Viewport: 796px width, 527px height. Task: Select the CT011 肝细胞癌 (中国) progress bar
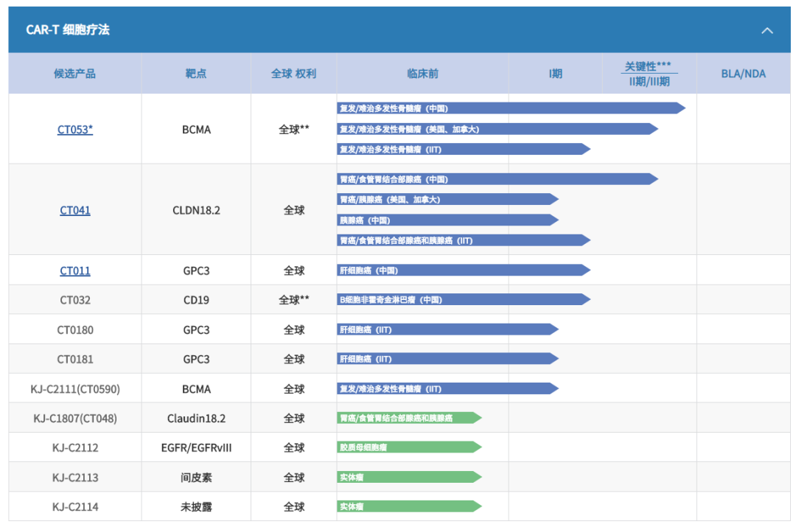[462, 271]
